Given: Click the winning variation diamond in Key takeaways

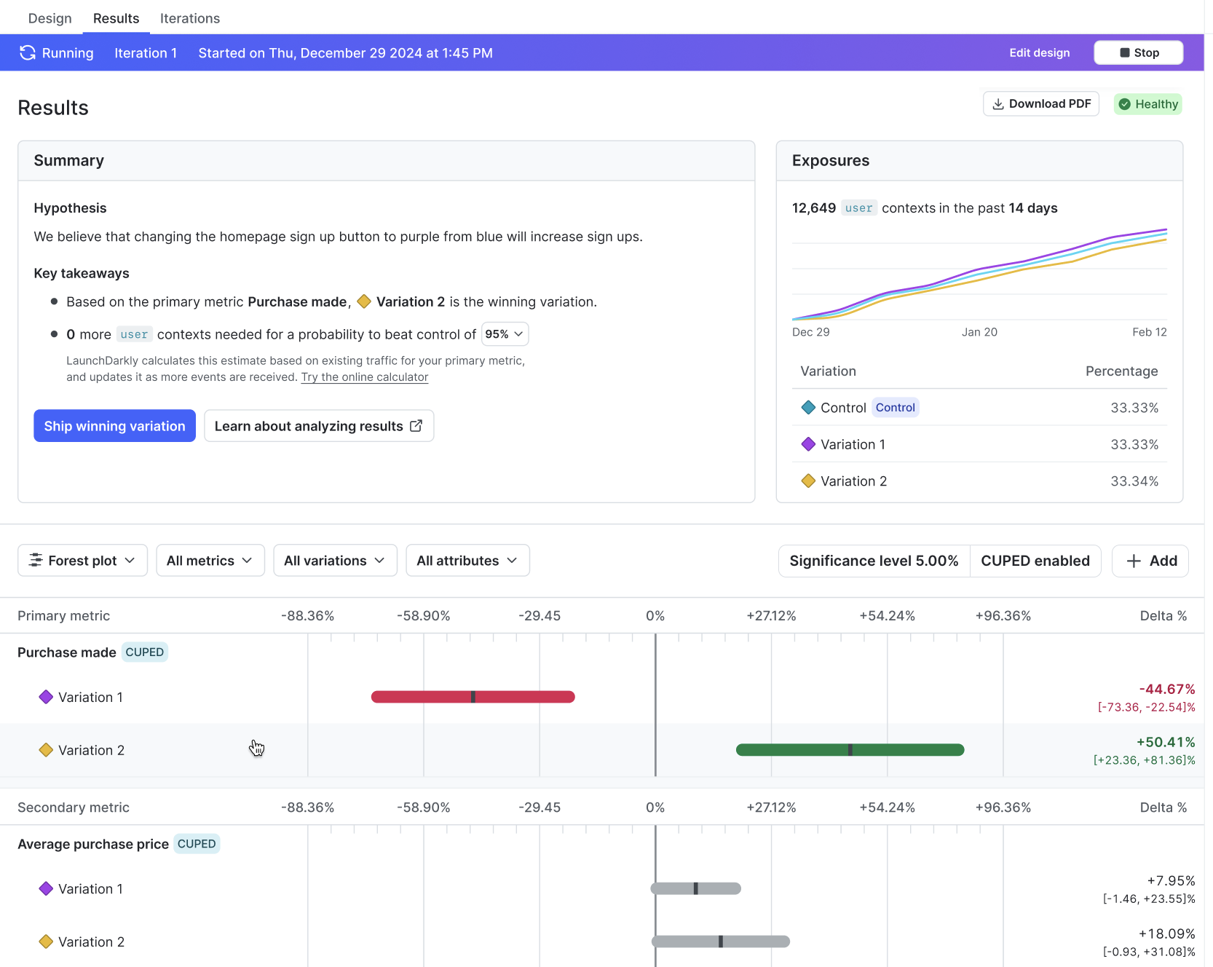Looking at the screenshot, I should click(x=364, y=301).
